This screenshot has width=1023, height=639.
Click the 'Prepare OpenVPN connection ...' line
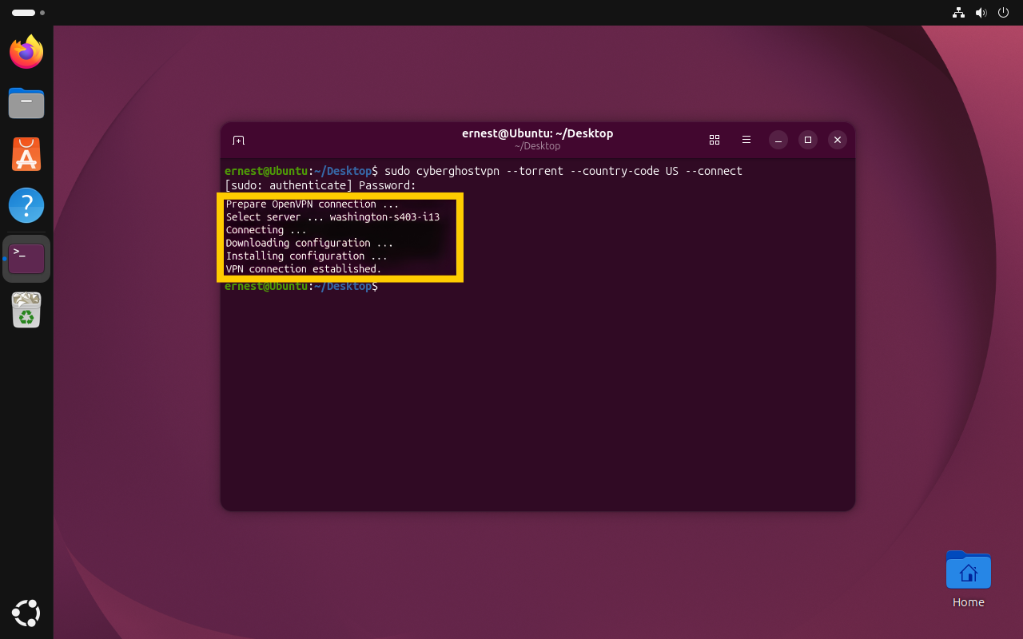312,204
